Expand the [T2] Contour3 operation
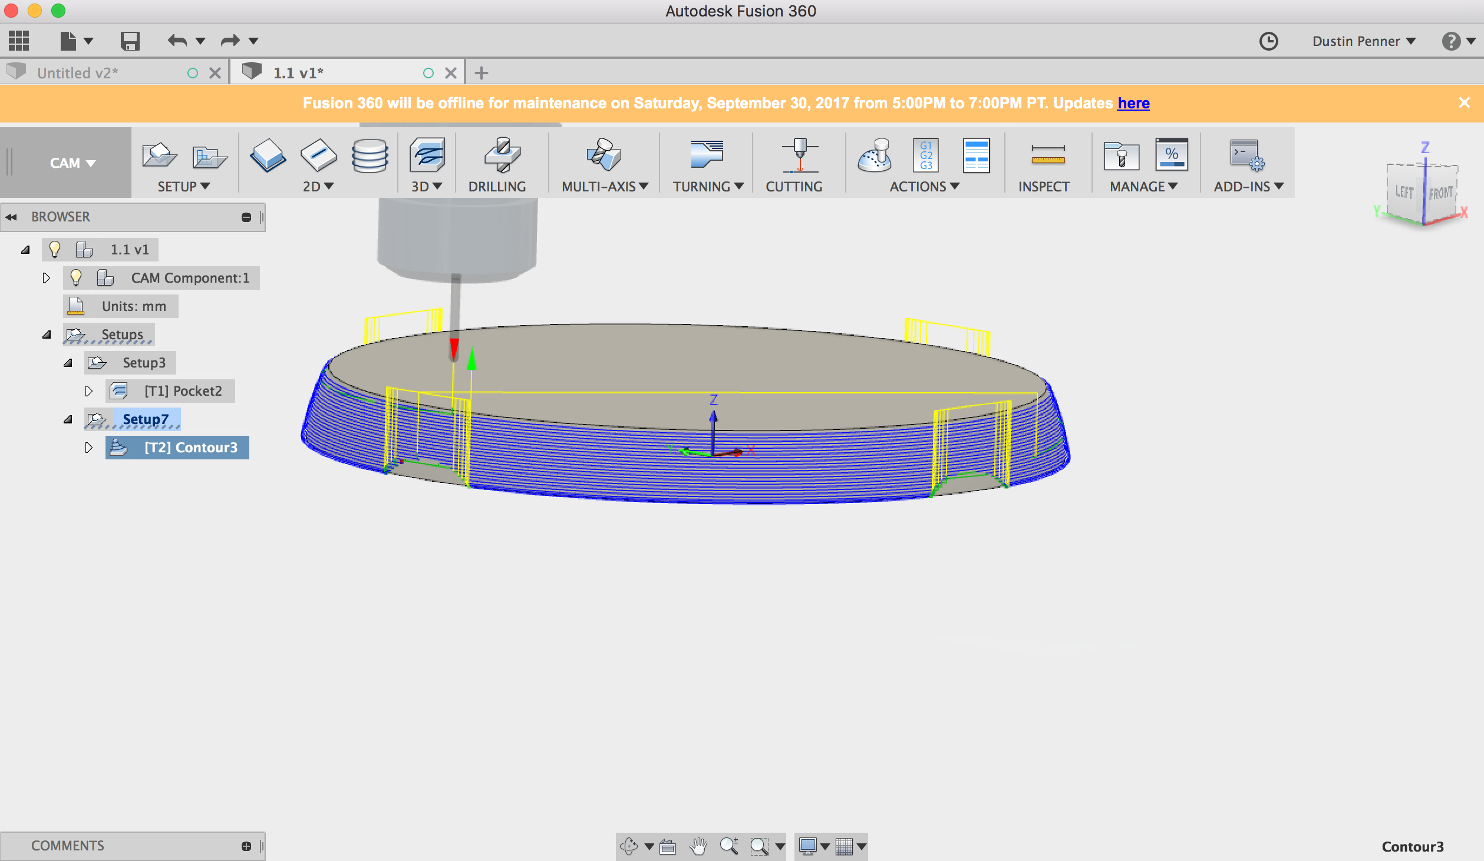This screenshot has width=1484, height=861. coord(89,448)
